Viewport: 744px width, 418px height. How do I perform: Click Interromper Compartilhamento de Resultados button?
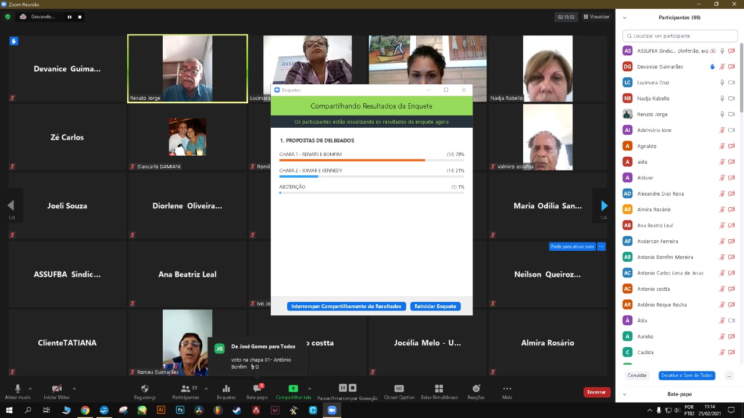point(346,306)
